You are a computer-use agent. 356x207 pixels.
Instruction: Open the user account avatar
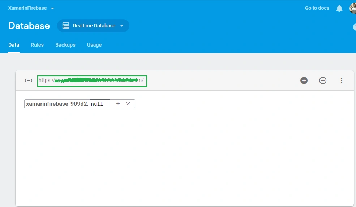point(353,8)
